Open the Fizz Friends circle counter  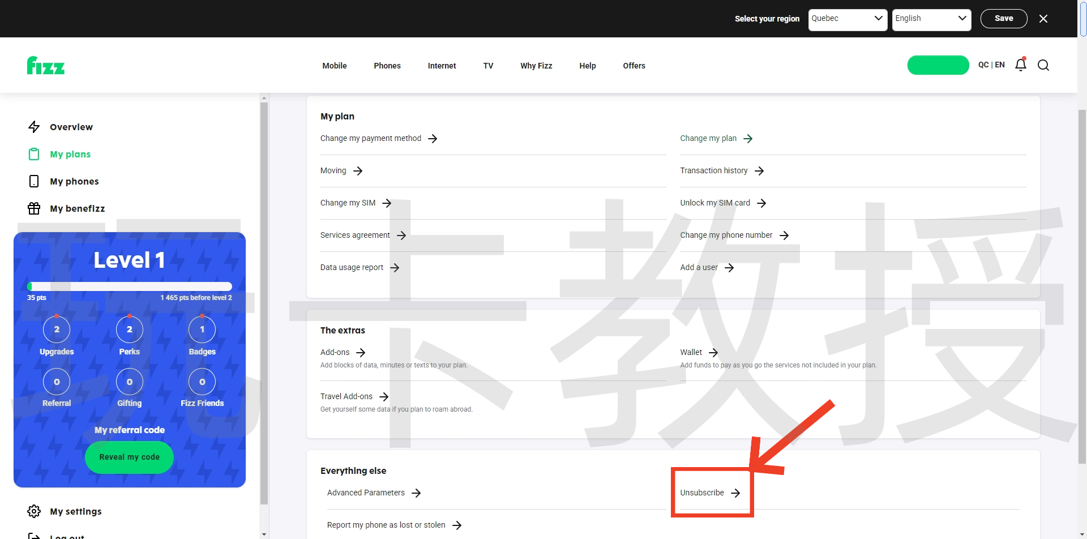pos(202,382)
